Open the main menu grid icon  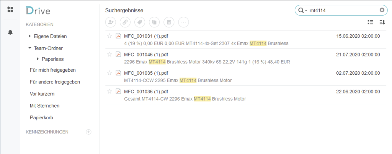[x=10, y=10]
